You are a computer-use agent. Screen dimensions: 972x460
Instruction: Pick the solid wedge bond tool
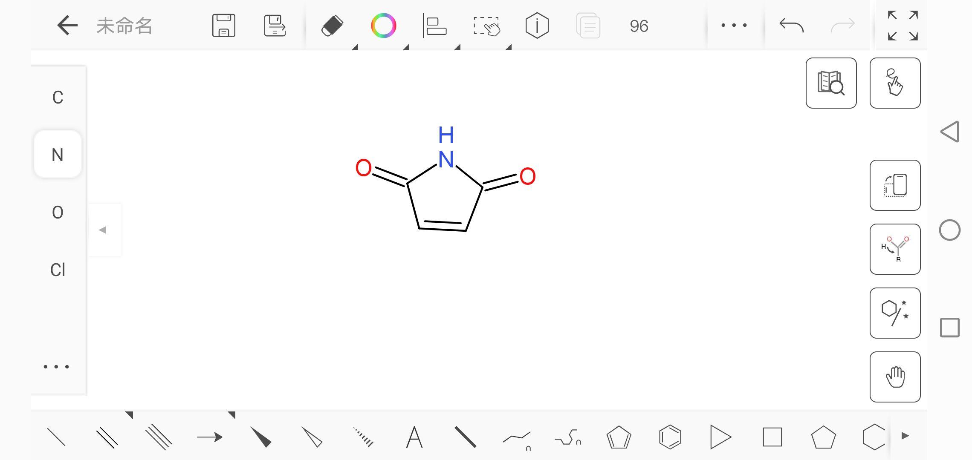tap(261, 437)
